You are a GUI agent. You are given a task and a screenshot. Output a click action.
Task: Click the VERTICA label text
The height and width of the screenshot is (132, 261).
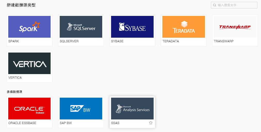(15, 77)
